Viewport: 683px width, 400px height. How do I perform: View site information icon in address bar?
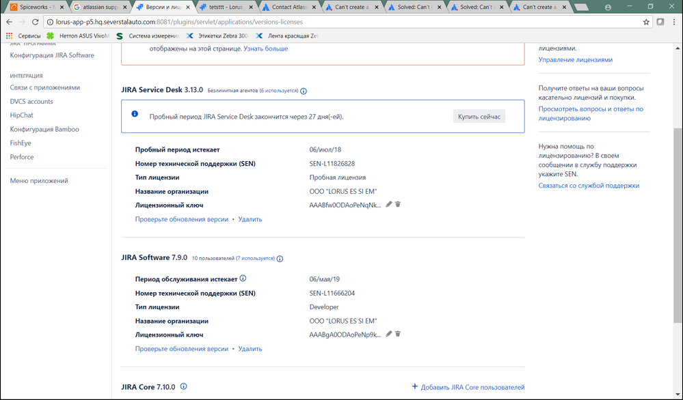(49, 22)
